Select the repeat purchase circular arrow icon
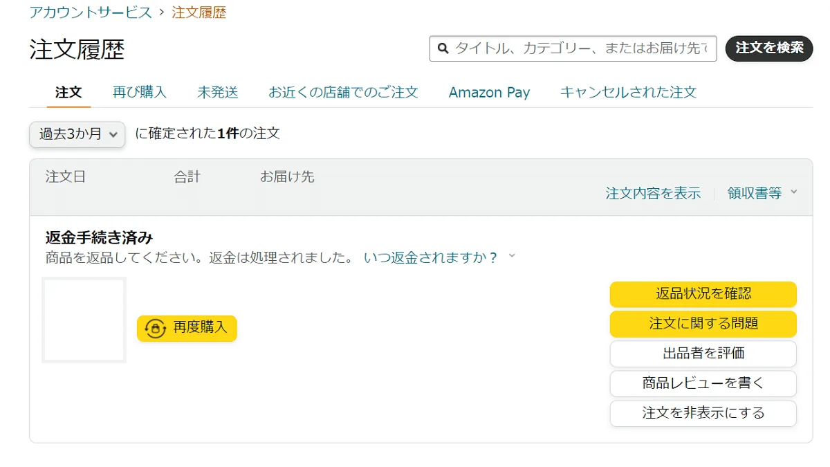 point(154,329)
